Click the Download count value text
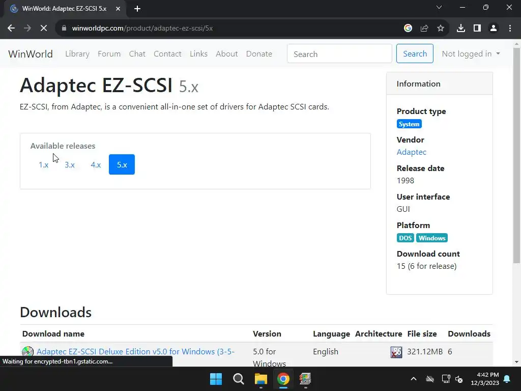The height and width of the screenshot is (391, 521). coord(427,266)
